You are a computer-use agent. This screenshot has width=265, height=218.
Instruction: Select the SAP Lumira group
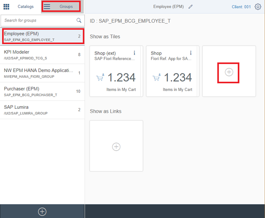click(x=42, y=110)
